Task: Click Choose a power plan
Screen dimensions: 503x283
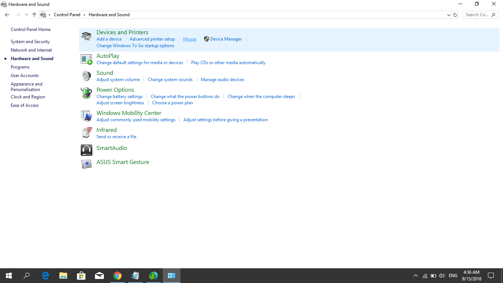Action: point(172,103)
